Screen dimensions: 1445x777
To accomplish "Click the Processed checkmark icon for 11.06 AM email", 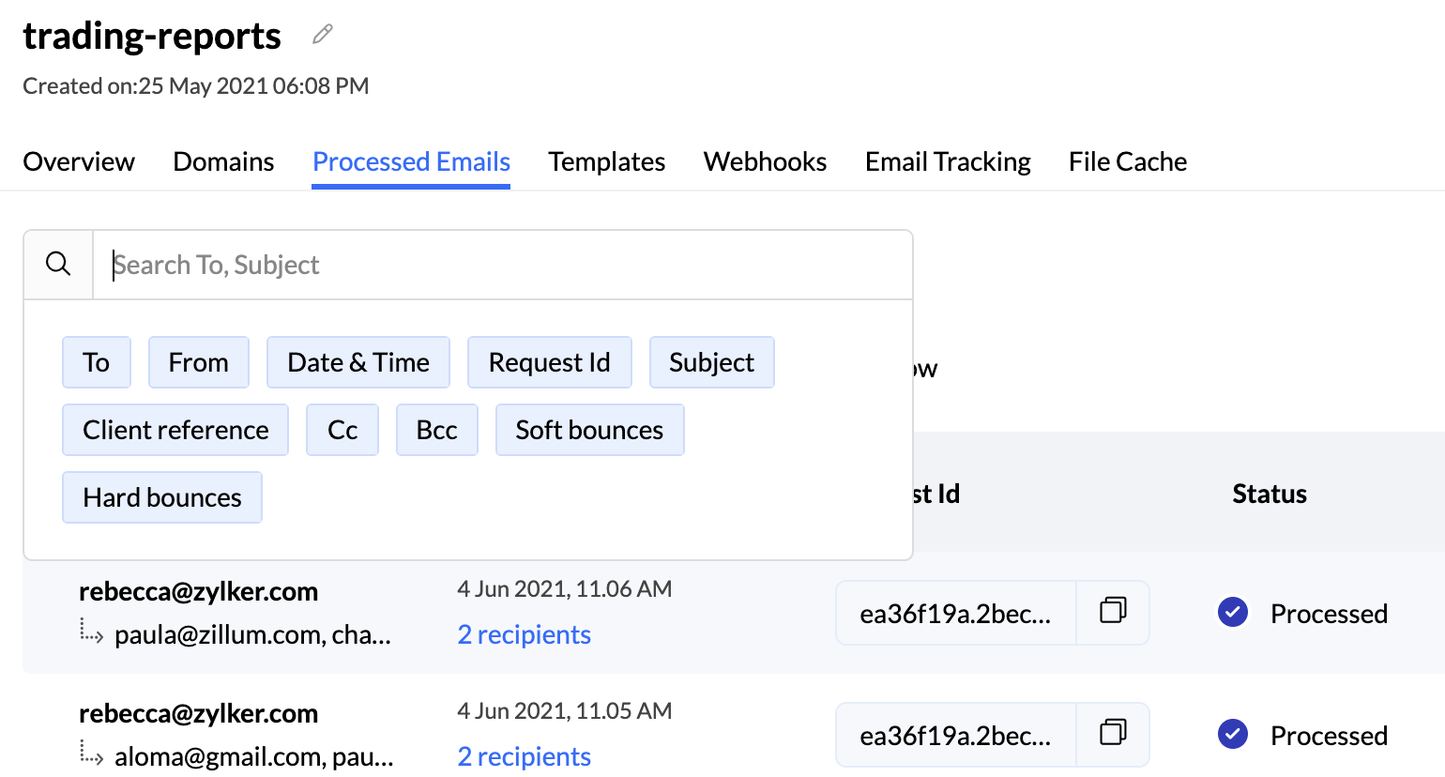I will pos(1232,613).
